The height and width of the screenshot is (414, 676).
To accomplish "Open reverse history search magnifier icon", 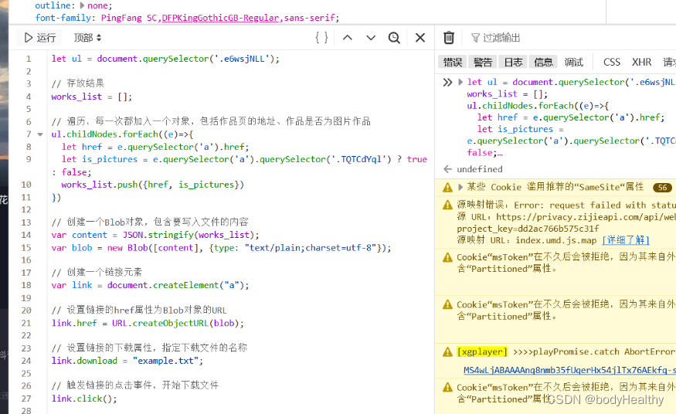I will (x=394, y=38).
